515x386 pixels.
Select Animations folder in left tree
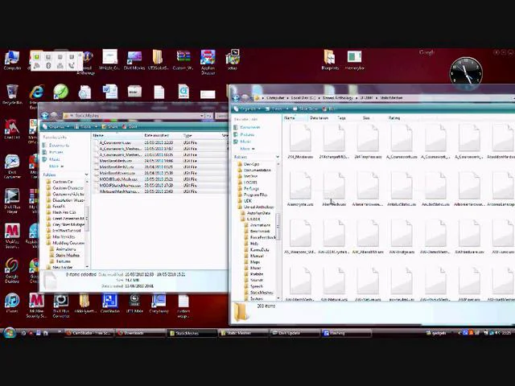(63, 249)
